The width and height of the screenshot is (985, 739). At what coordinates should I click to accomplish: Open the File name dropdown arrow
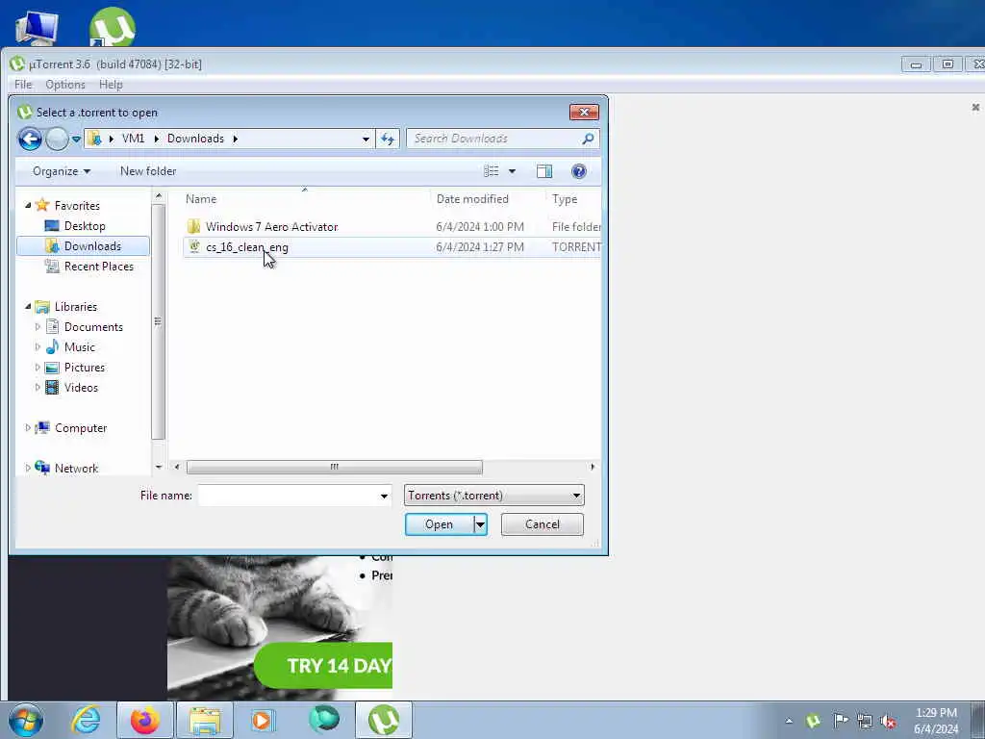384,496
